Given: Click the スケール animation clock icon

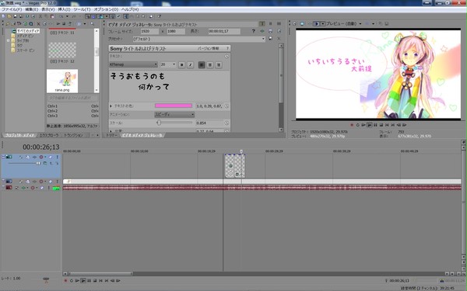Looking at the screenshot, I should (226, 123).
